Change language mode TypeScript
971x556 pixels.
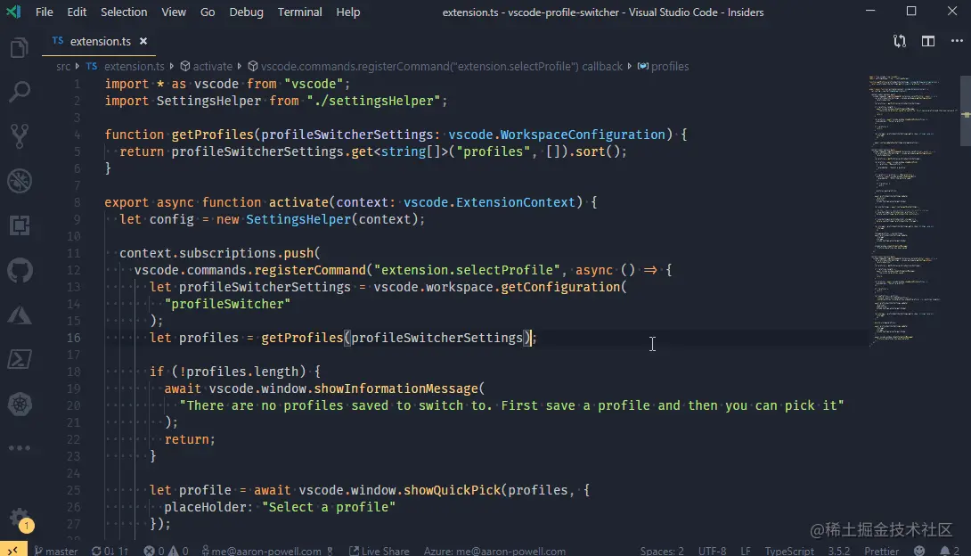(x=789, y=551)
